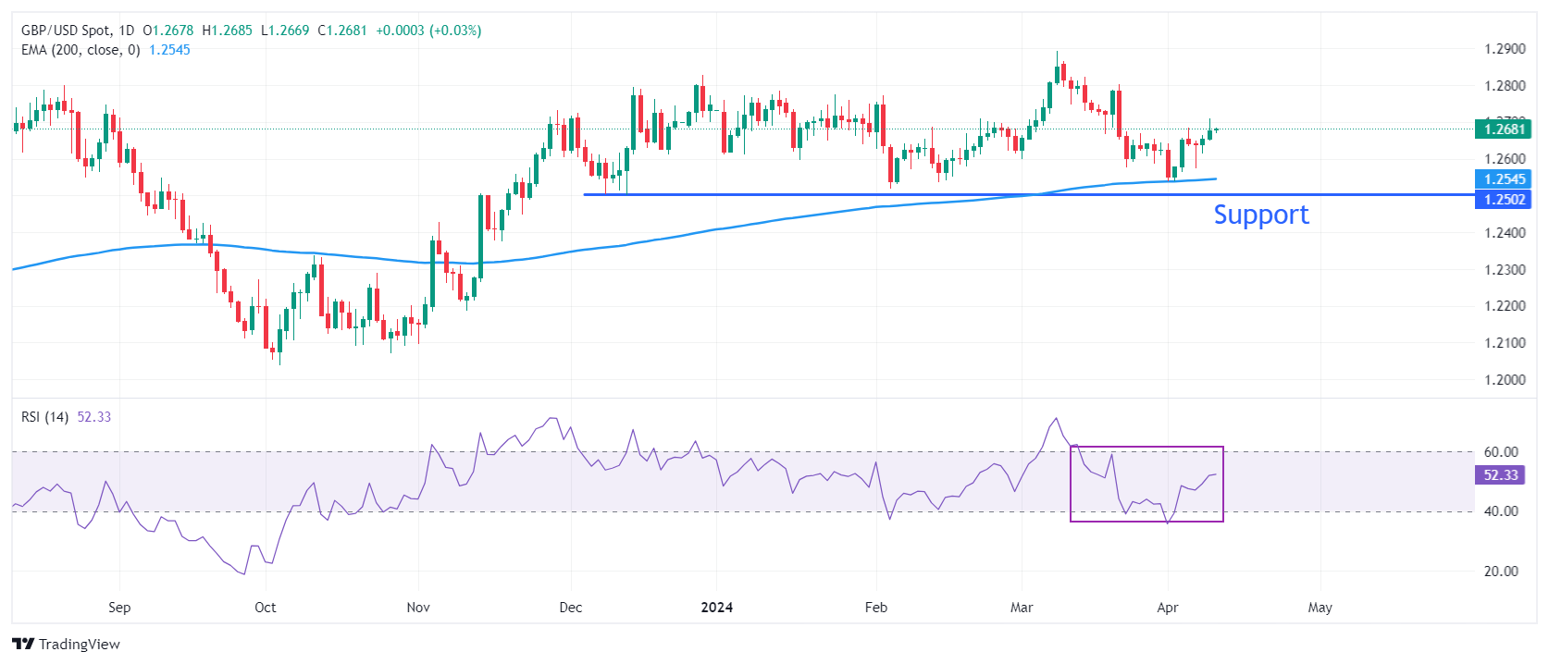Click the 1.2000 level on price axis

pos(1505,380)
